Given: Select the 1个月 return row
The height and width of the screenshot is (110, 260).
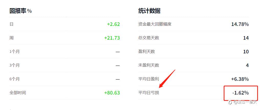Looking at the screenshot, I should 65,52.
